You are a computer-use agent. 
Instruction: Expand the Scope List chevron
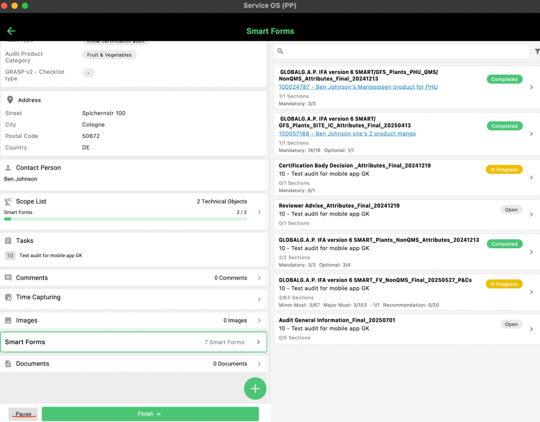pyautogui.click(x=258, y=212)
